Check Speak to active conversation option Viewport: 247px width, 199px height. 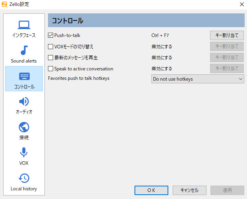pos(50,68)
